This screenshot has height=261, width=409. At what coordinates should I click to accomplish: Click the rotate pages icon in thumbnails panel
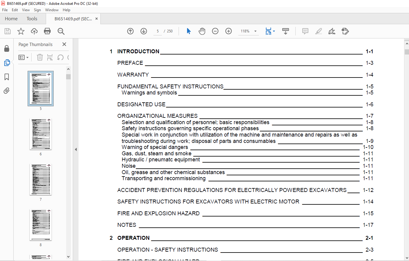(x=60, y=57)
